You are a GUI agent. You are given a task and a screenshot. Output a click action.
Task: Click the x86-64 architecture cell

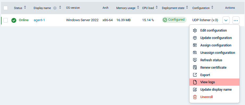point(108,20)
